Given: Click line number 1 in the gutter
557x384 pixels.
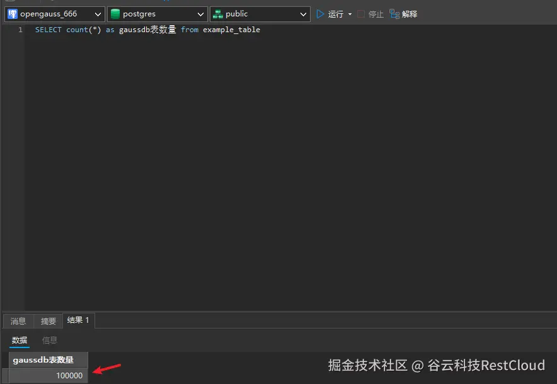Looking at the screenshot, I should tap(20, 30).
